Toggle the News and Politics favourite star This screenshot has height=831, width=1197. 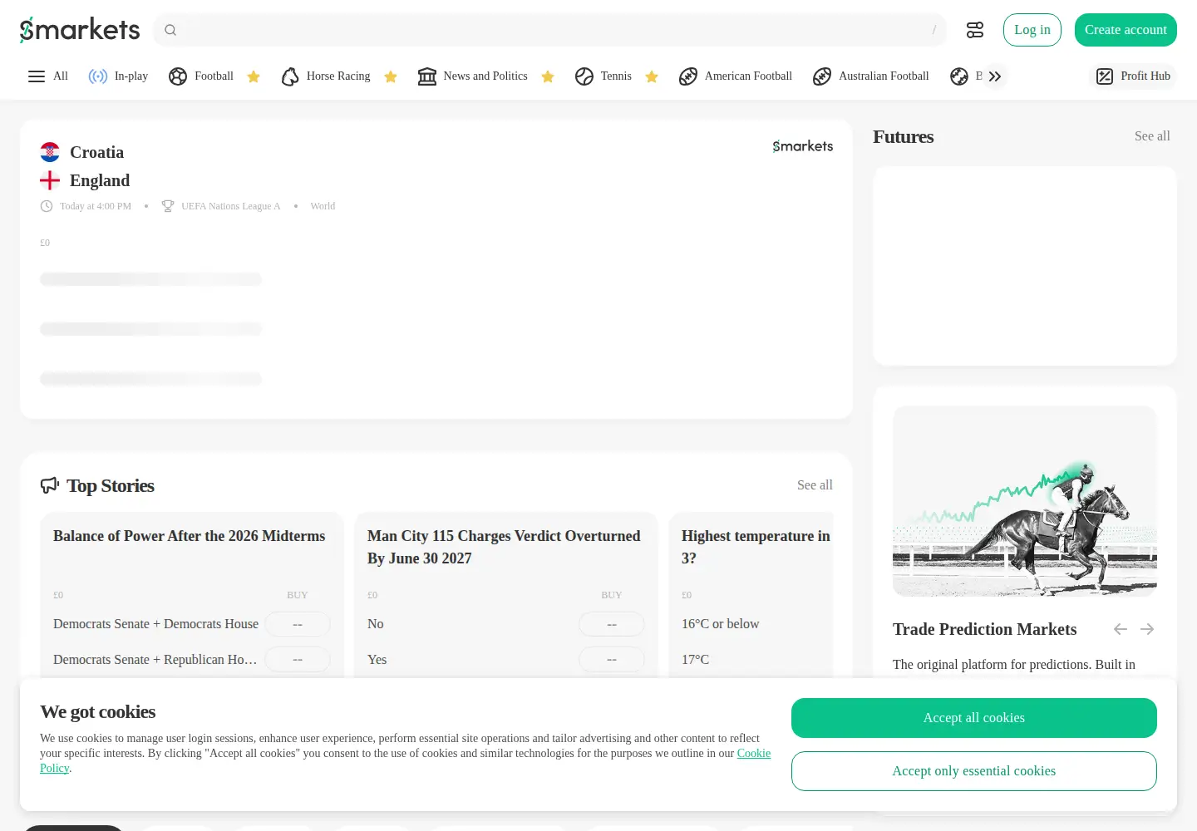548,76
